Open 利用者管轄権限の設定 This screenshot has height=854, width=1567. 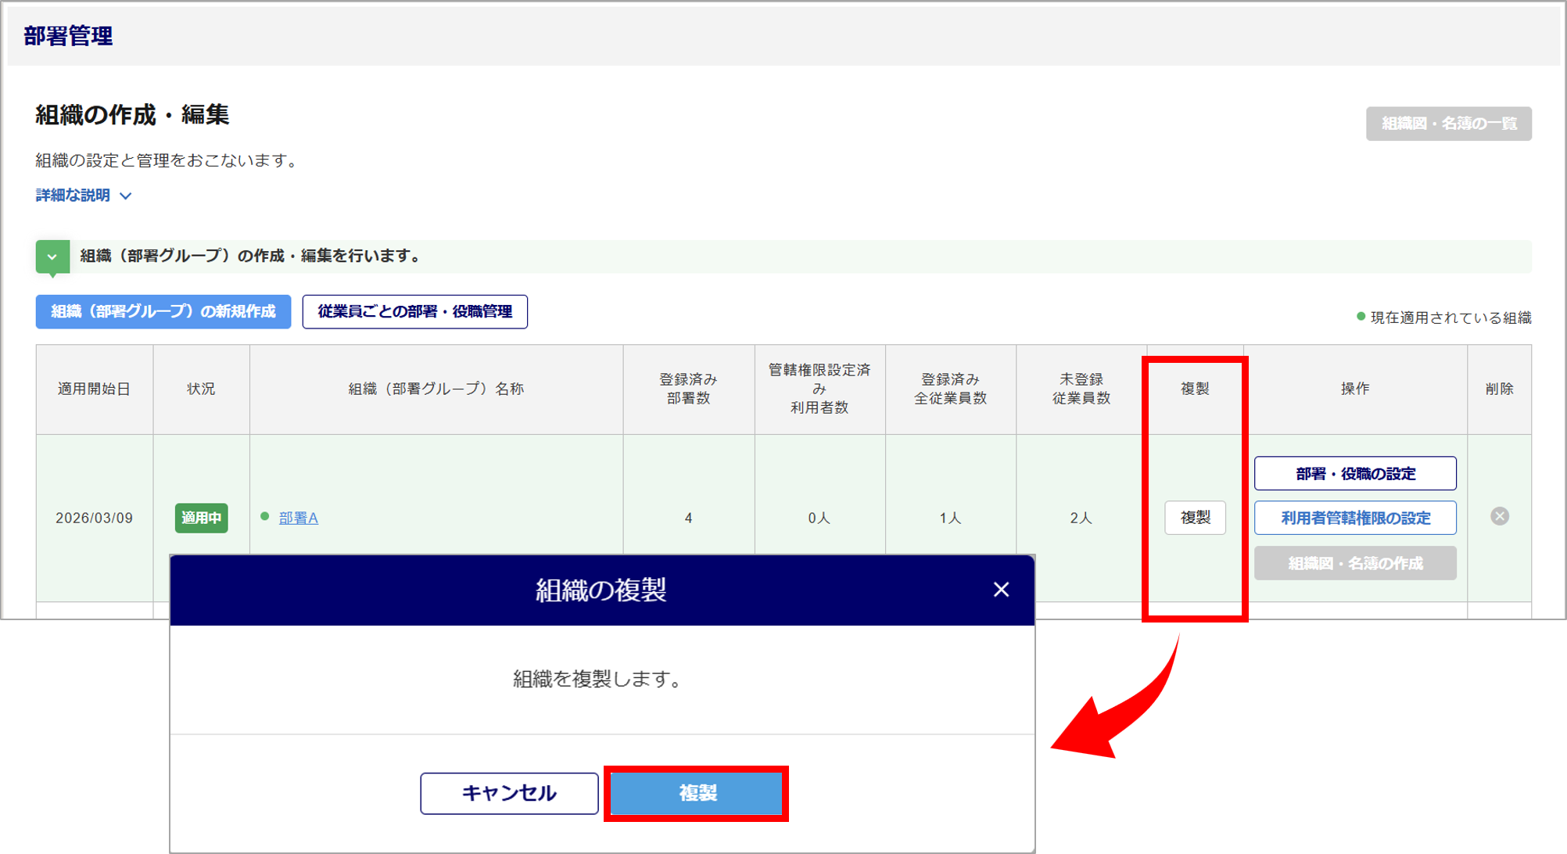[x=1354, y=518]
